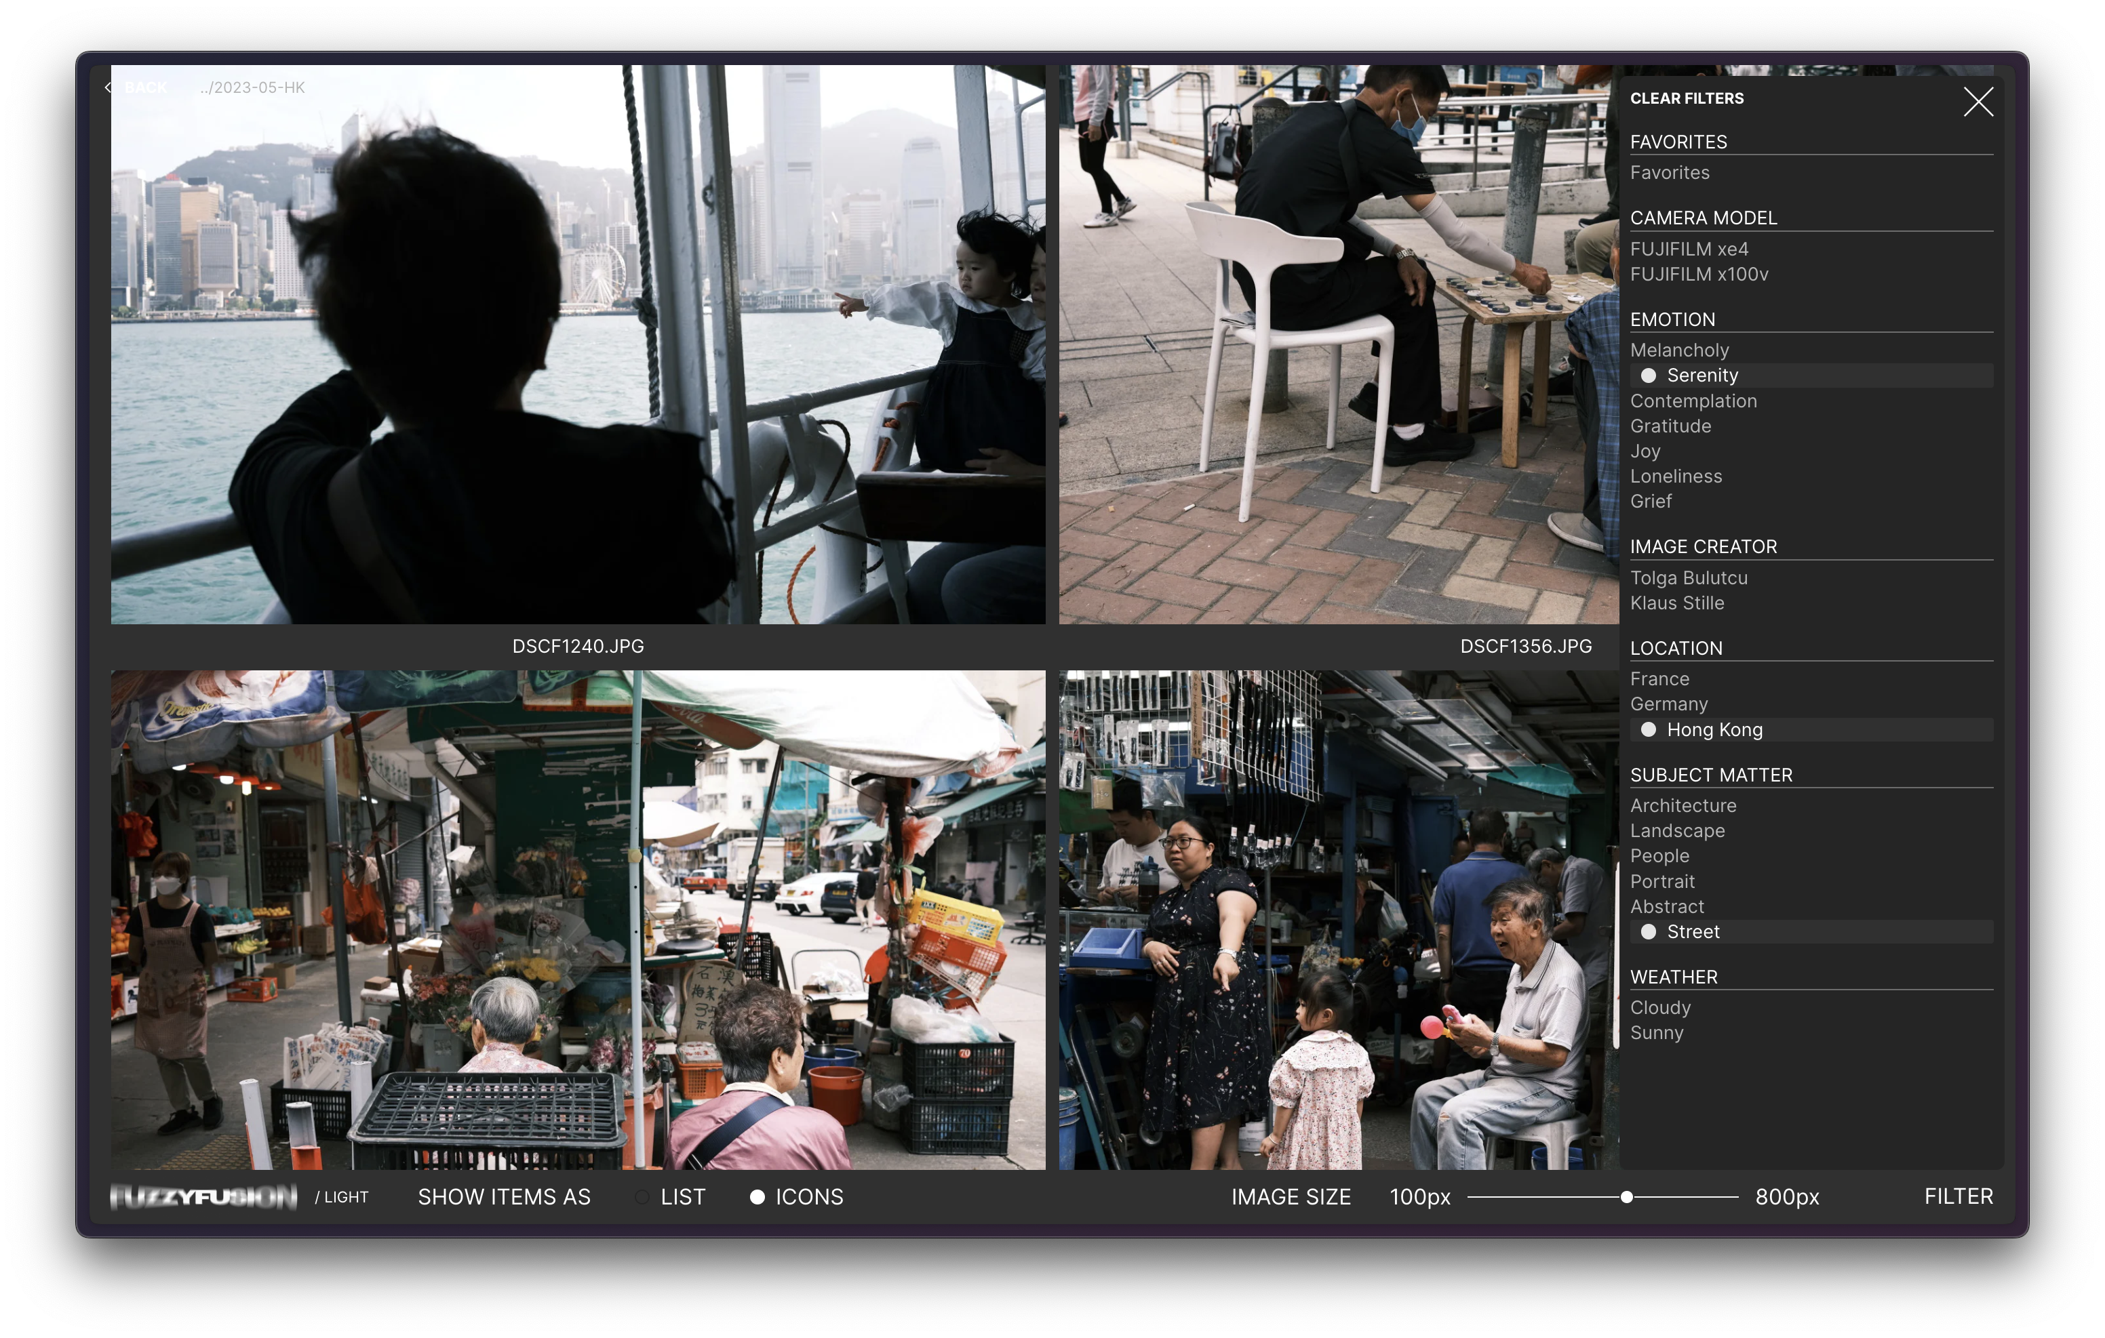Deselect the Serenity filter dot
Viewport: 2105px width, 1338px height.
(1648, 376)
